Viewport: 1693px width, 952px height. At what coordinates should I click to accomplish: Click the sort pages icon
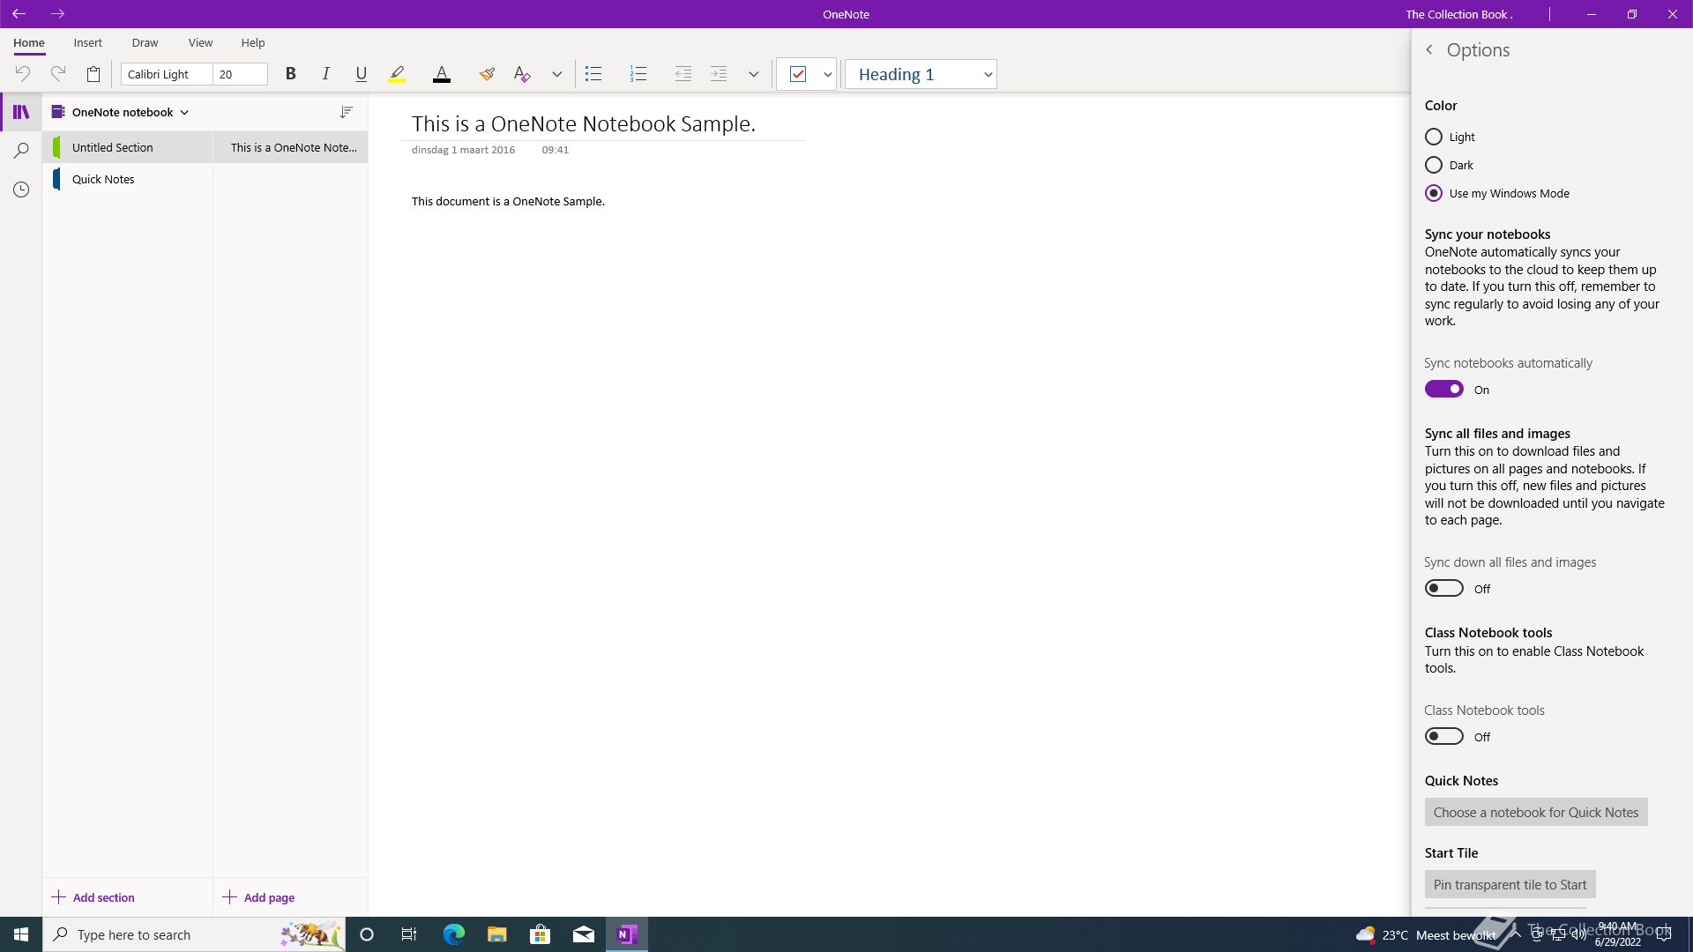[x=347, y=112]
